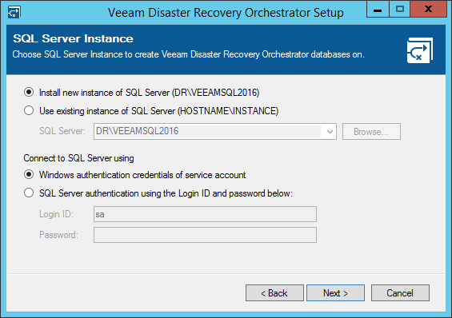Click the SQL Server Instance heading
Image resolution: width=452 pixels, height=318 pixels.
point(74,38)
